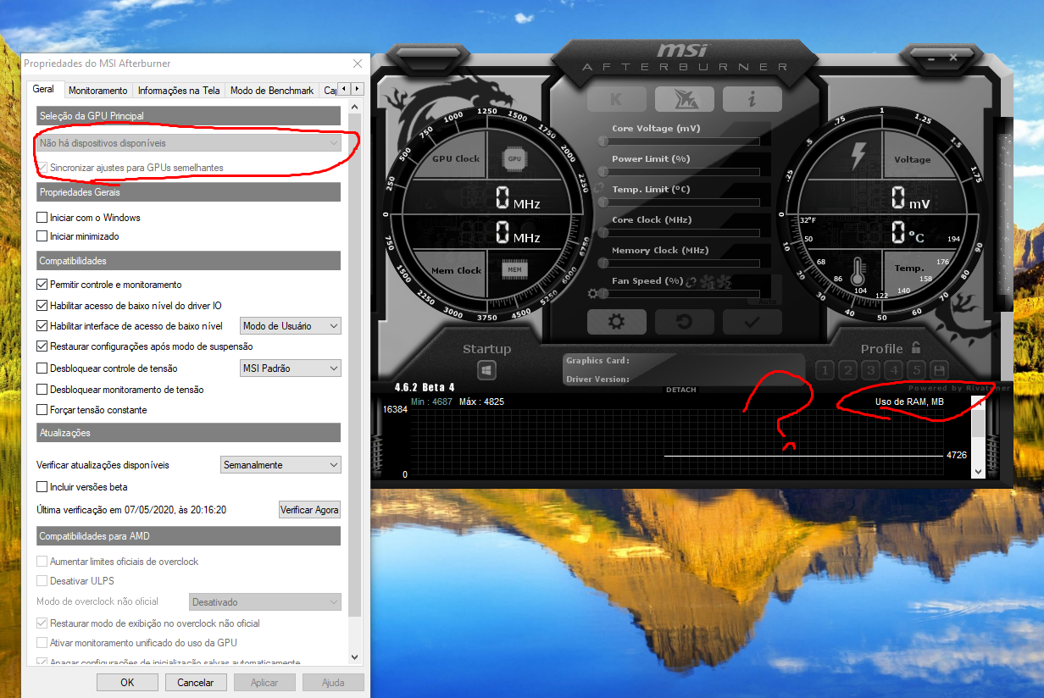Viewport: 1044px width, 698px height.
Task: Switch to the Monitoramento tab
Action: (x=98, y=90)
